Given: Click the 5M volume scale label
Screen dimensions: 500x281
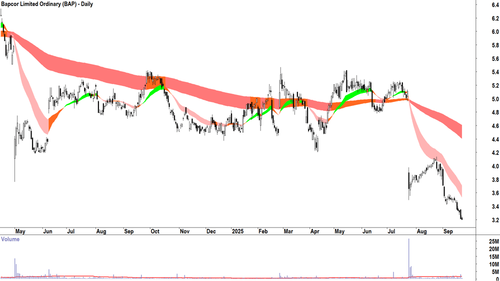Looking at the screenshot, I should click(494, 272).
